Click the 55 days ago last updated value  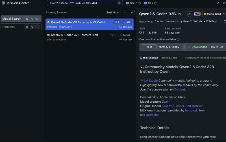(x=172, y=33)
